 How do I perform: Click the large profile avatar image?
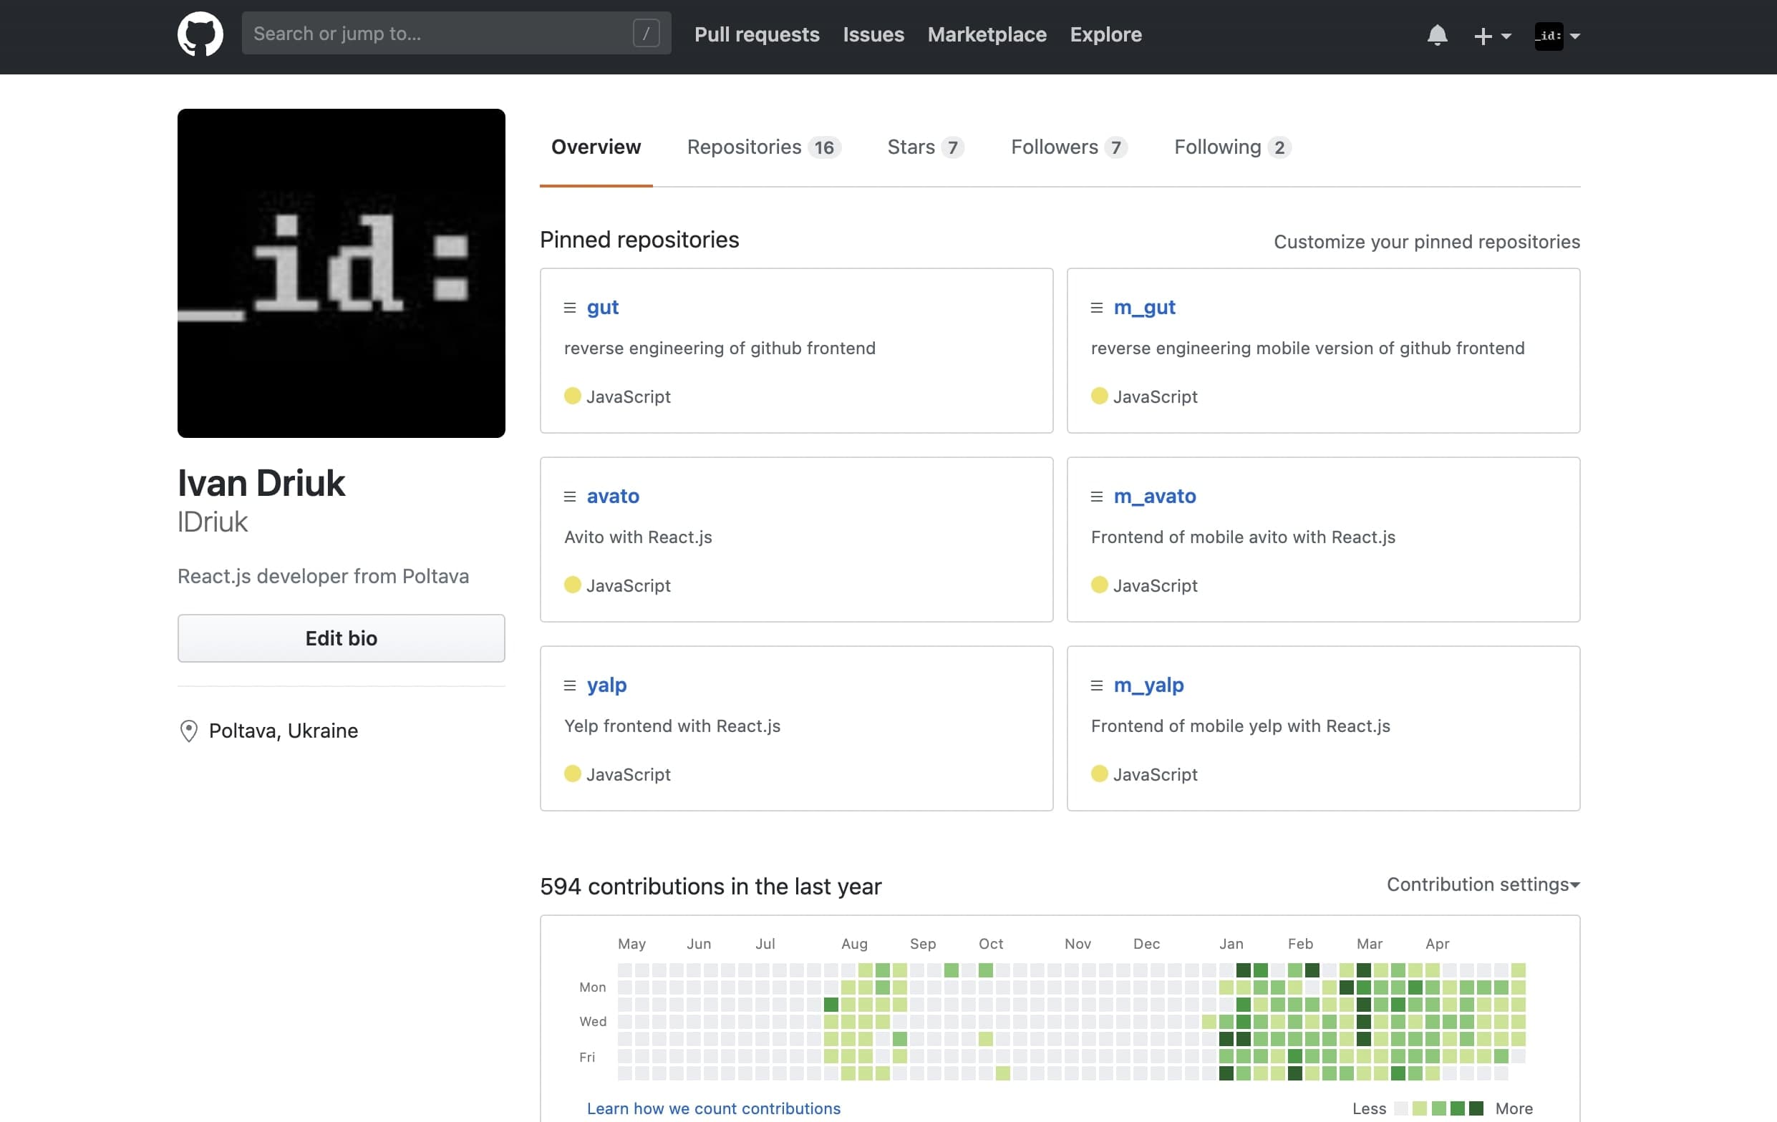tap(341, 273)
